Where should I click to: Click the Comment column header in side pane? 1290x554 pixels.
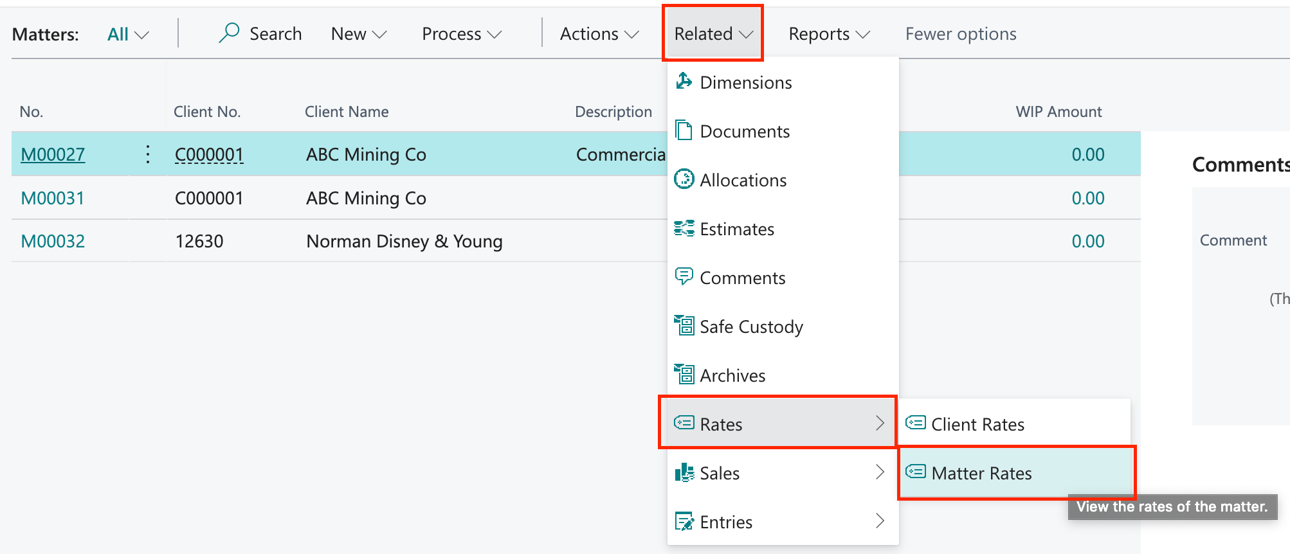1233,240
